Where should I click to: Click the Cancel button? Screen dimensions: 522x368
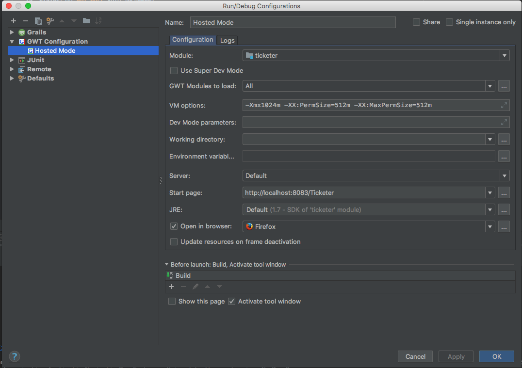[x=415, y=356]
